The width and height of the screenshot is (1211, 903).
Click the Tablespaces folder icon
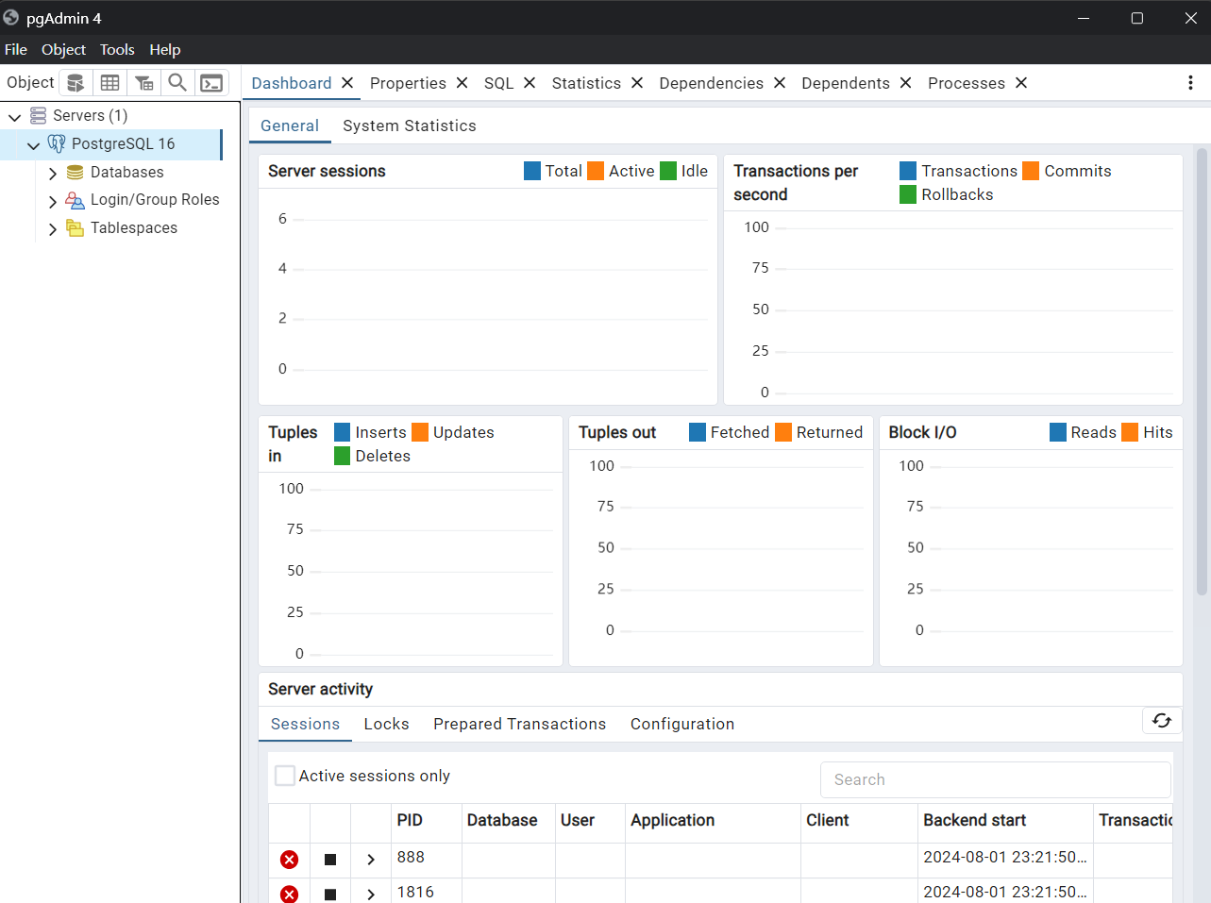[x=75, y=228]
